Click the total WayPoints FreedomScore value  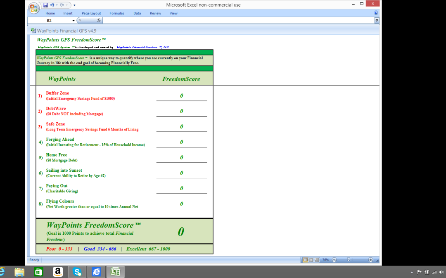tap(181, 232)
